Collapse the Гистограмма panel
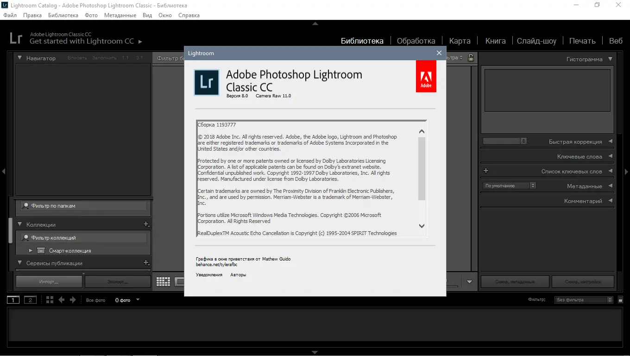 (610, 59)
